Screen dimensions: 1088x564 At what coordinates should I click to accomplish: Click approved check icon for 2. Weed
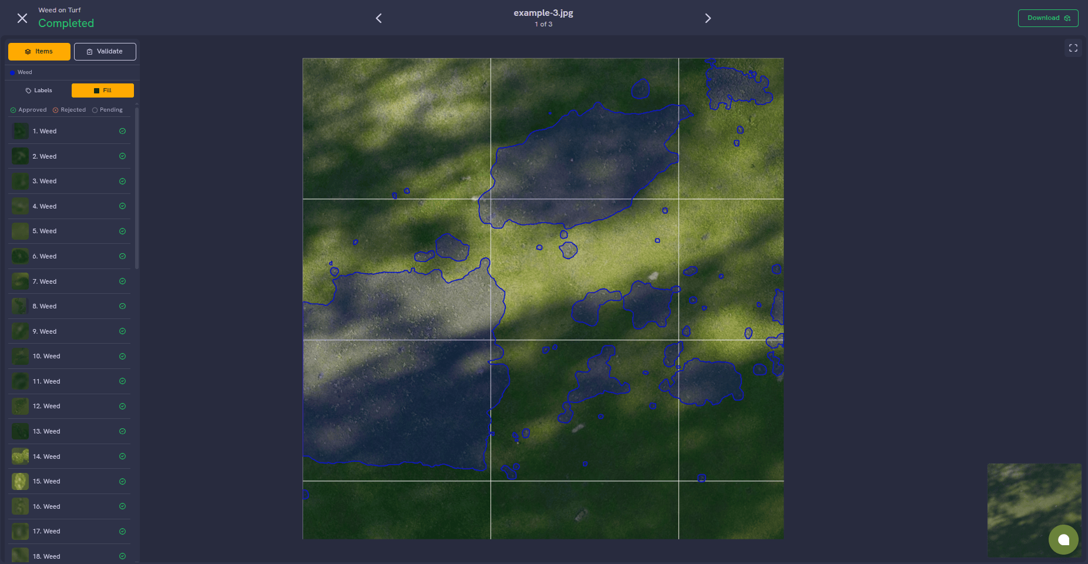pos(122,156)
